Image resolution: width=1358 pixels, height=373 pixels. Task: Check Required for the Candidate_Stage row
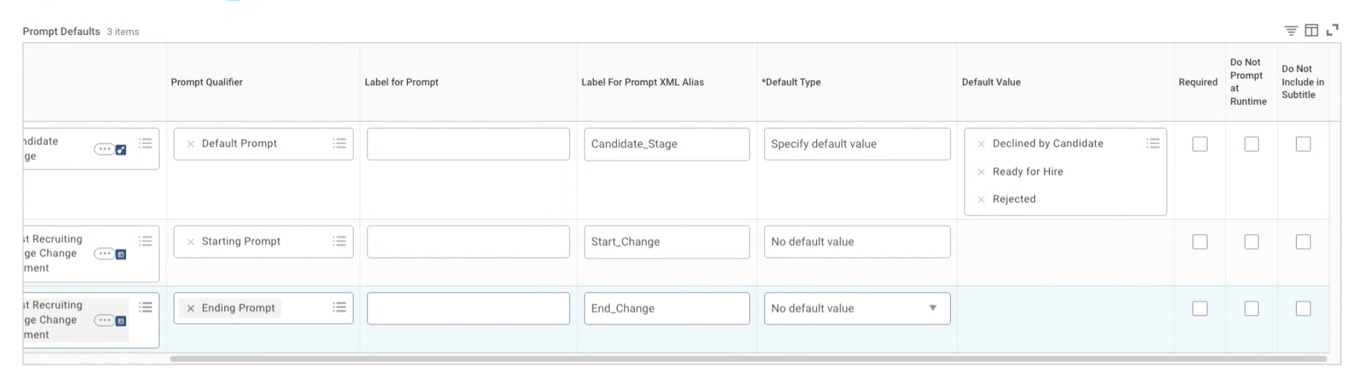coord(1200,144)
